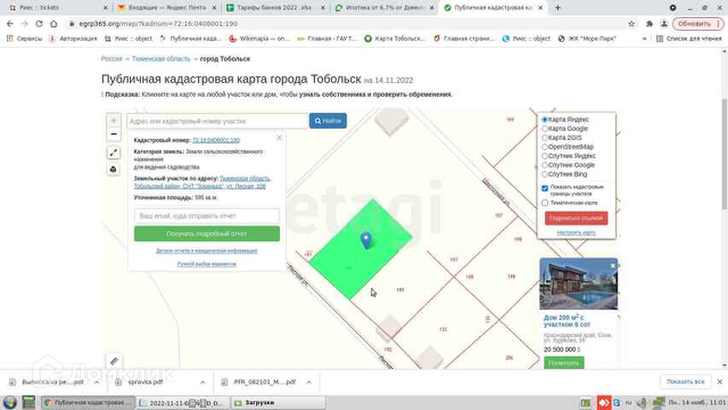Toggle cadastral parcel boundaries checkbox
The image size is (728, 410).
click(x=545, y=188)
